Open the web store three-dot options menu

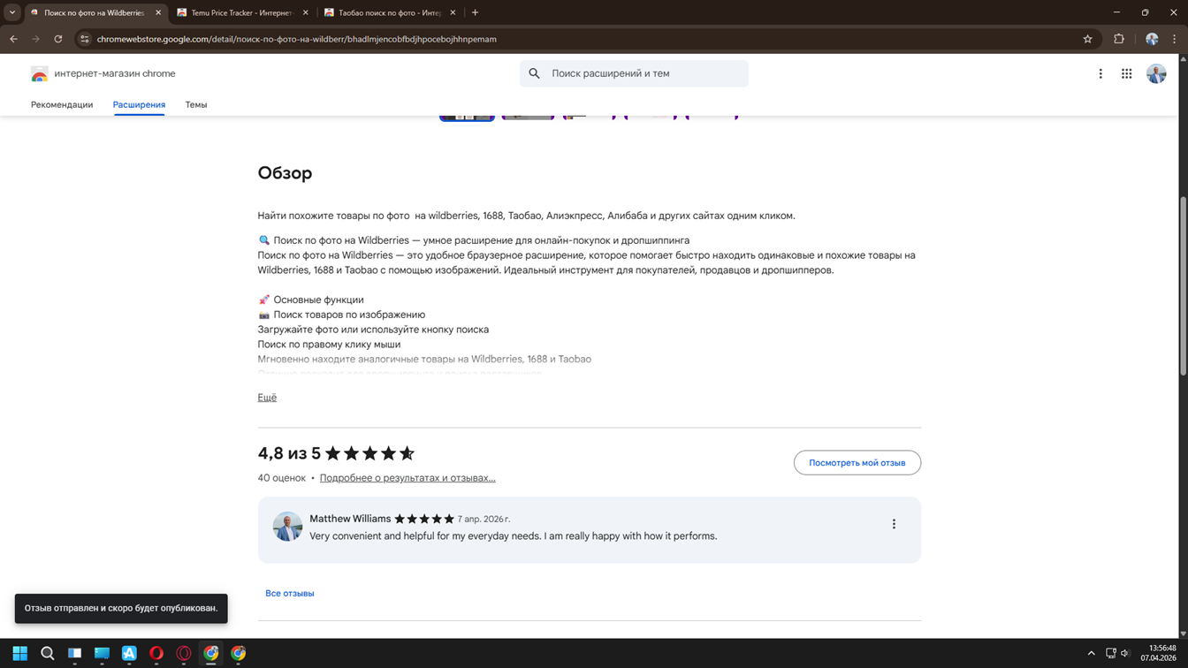1100,74
